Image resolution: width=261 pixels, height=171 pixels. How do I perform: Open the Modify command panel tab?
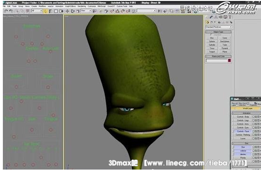tap(211, 17)
